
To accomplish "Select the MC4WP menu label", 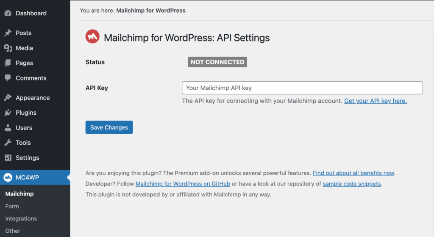I will point(28,177).
